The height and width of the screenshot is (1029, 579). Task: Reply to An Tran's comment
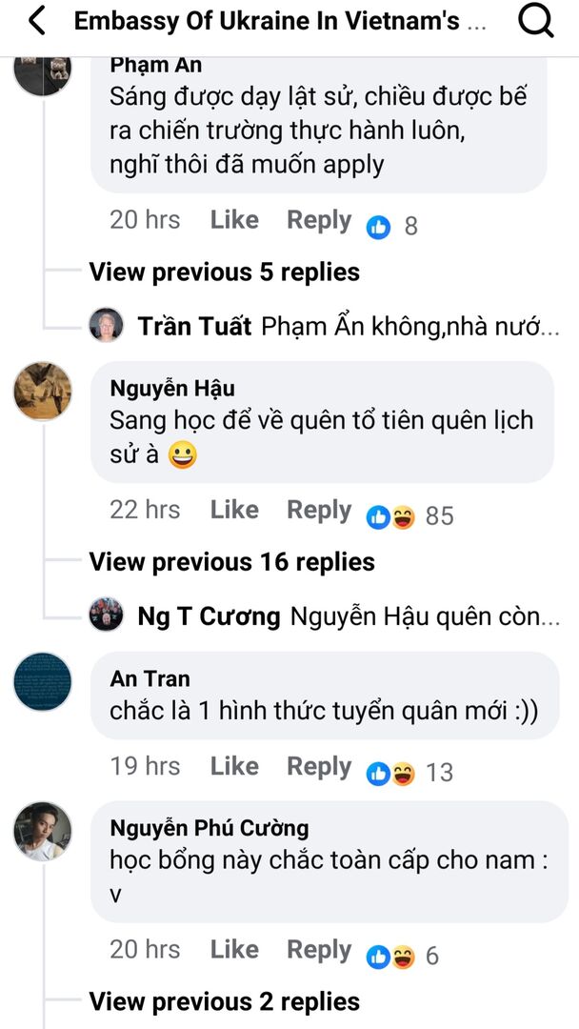(x=319, y=766)
